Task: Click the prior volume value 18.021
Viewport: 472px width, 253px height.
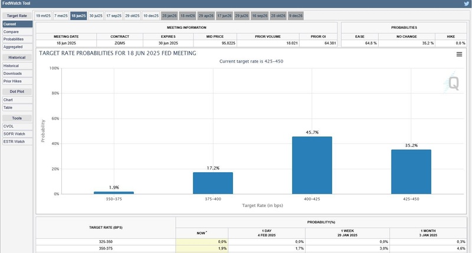Action: 292,43
